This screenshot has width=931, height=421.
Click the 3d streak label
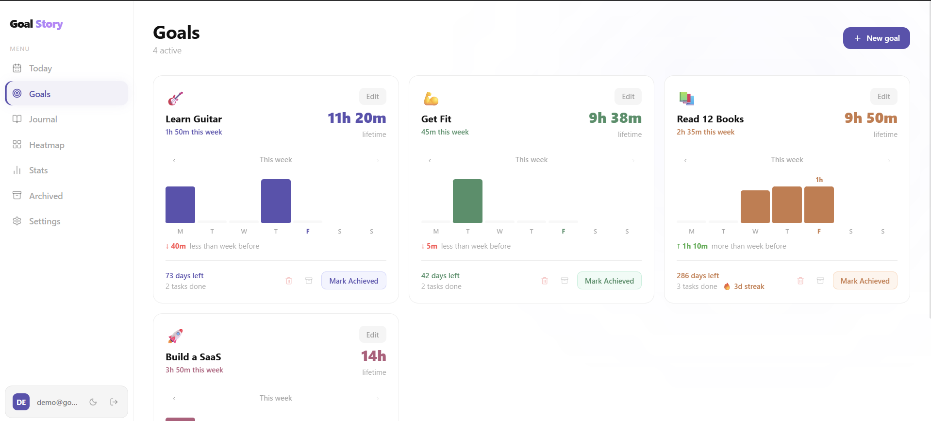pyautogui.click(x=749, y=286)
